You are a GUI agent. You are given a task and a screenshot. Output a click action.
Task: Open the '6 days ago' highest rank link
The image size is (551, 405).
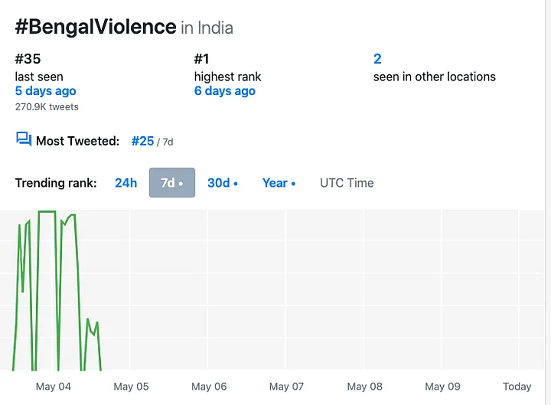point(224,91)
